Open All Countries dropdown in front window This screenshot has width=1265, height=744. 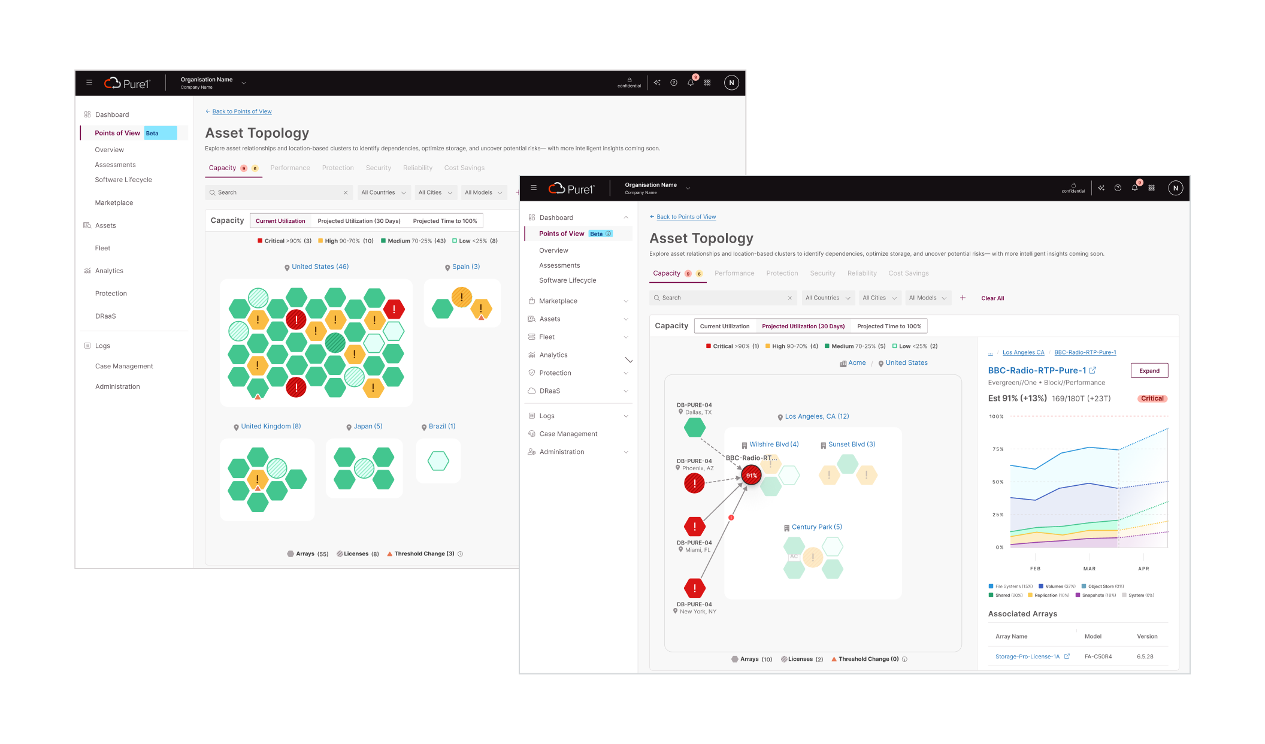tap(827, 298)
